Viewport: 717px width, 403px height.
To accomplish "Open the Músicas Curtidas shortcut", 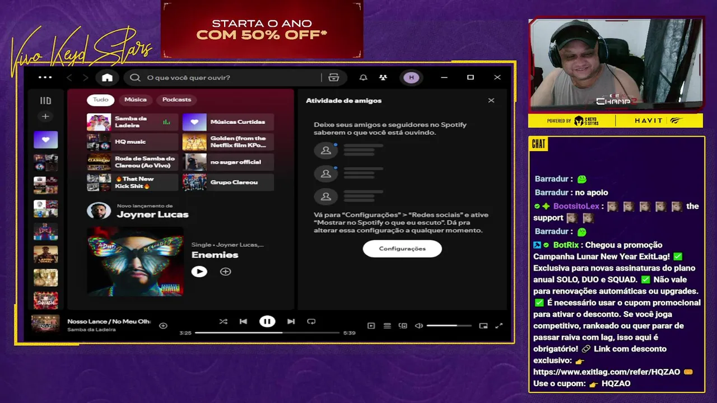I will coord(228,122).
